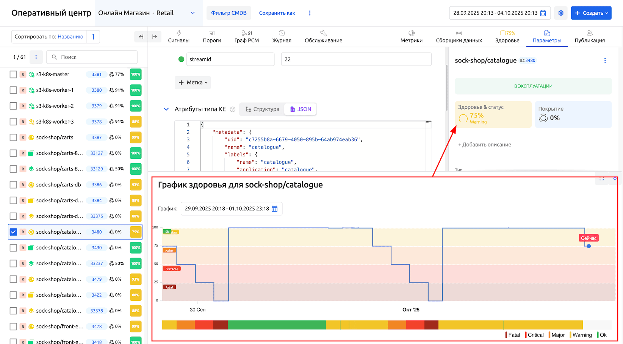Expand the Метка add dropdown
Screen dimensions: 623x344
tap(193, 83)
